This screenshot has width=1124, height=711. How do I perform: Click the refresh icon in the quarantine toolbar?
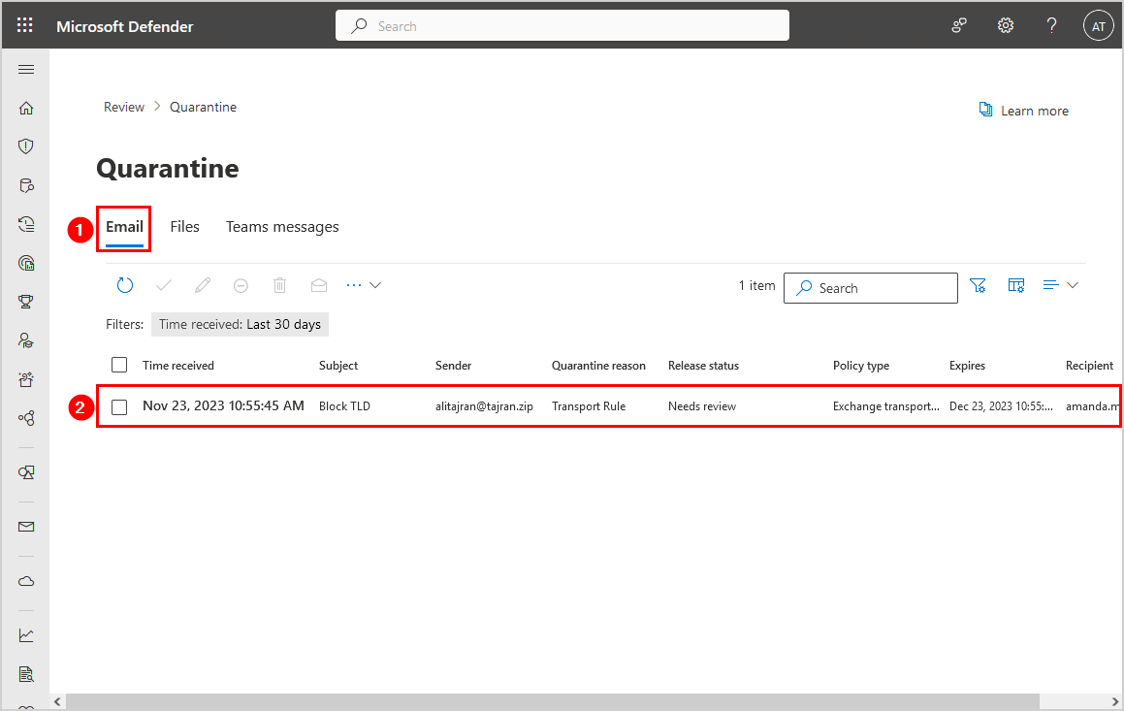(125, 285)
